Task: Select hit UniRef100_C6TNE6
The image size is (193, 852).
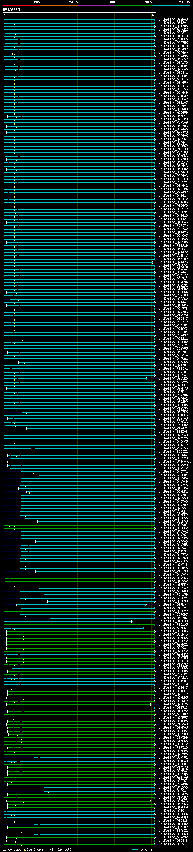Action: click(x=173, y=39)
